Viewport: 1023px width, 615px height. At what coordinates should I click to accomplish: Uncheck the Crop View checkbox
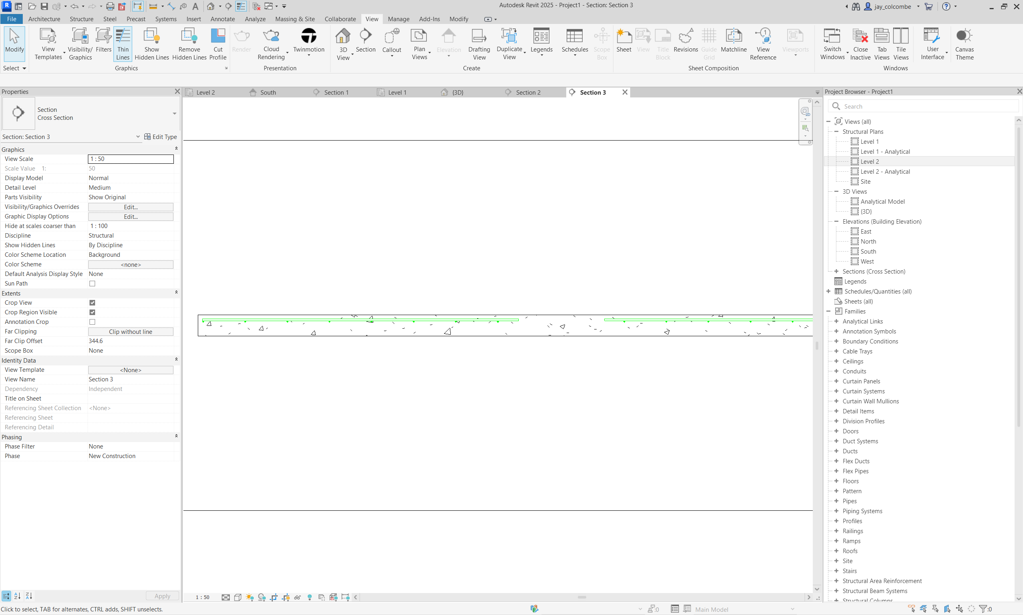pos(92,303)
